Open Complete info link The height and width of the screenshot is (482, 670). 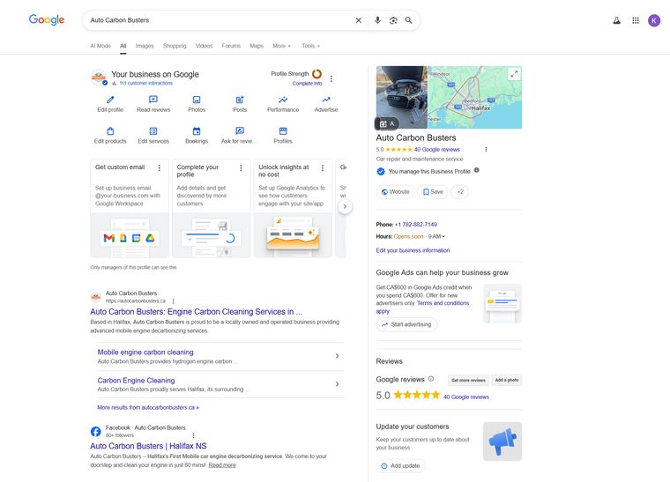[x=307, y=84]
